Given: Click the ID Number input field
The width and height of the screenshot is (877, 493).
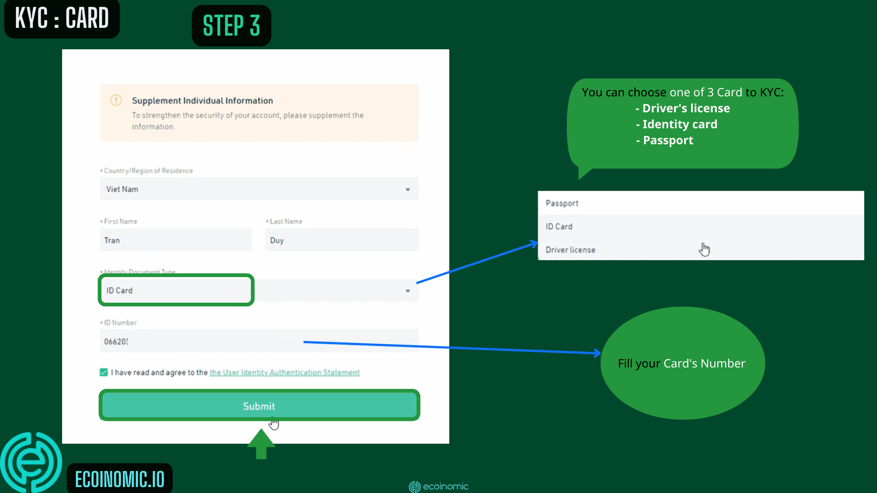Looking at the screenshot, I should (x=259, y=341).
